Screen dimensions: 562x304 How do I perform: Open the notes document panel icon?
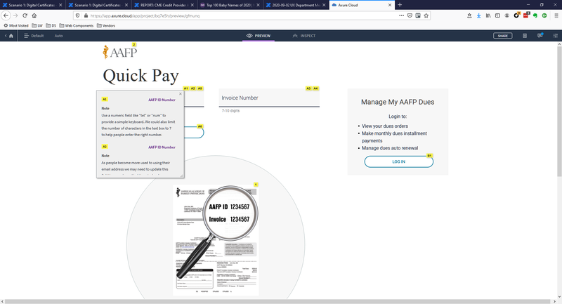pyautogui.click(x=525, y=36)
